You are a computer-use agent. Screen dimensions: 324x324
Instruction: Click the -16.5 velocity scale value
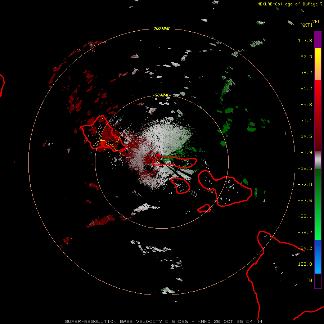tap(305, 168)
